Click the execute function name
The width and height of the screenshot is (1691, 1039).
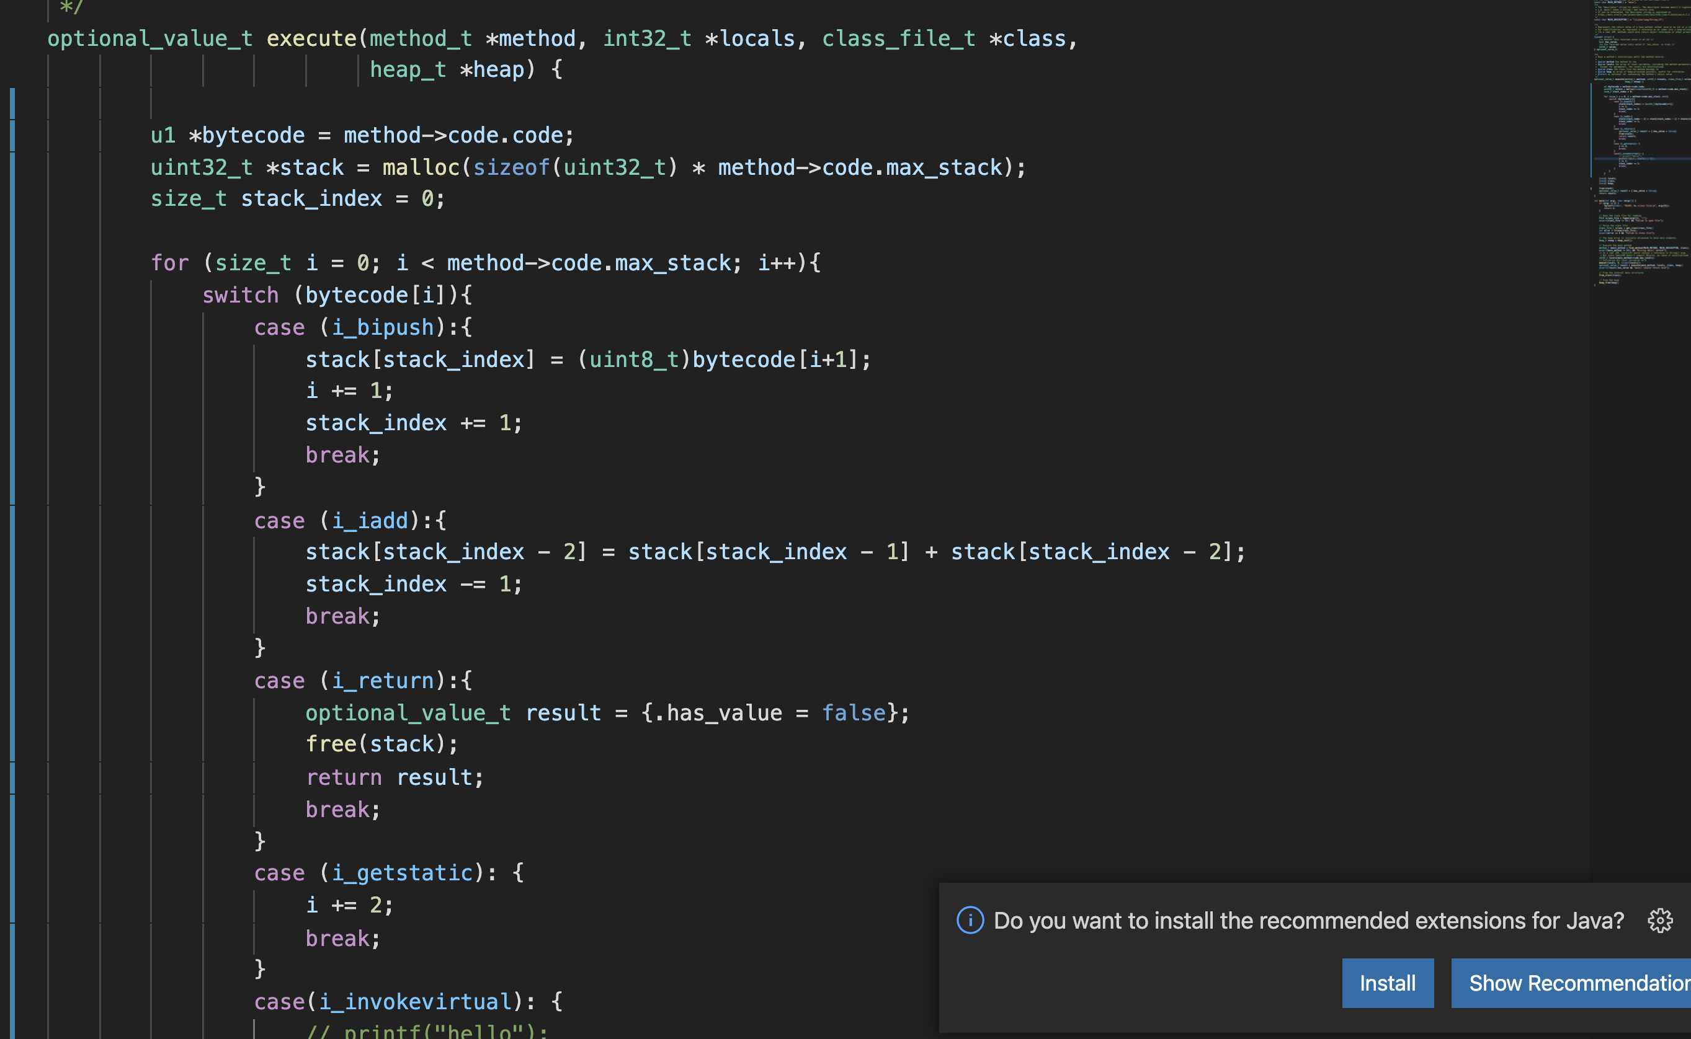point(311,38)
